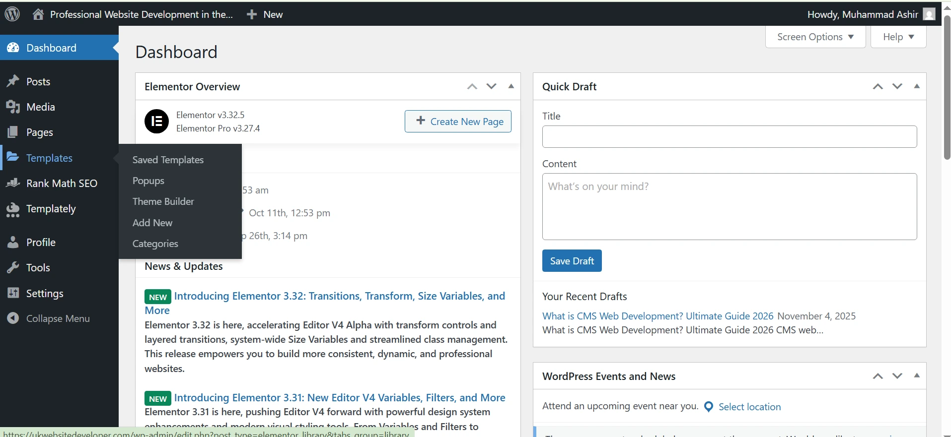Move Elementor Overview panel up
This screenshot has width=951, height=437.
[x=472, y=86]
